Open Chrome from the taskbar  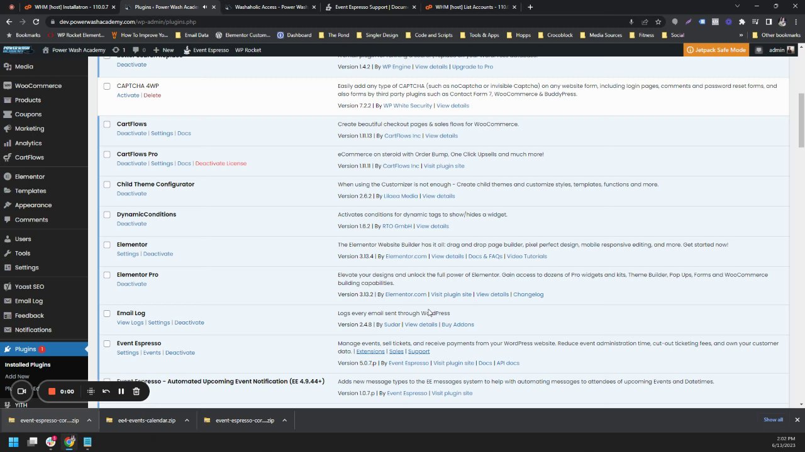point(69,442)
